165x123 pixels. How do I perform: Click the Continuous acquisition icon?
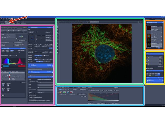pyautogui.click(x=19, y=31)
